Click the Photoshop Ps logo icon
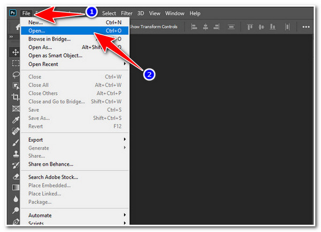Image resolution: width=321 pixels, height=232 pixels. [x=13, y=13]
